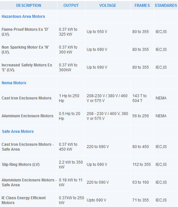Click Cast Iron Enclosure Motors under Nema
Screen dimensions: 178x207
pos(26,98)
